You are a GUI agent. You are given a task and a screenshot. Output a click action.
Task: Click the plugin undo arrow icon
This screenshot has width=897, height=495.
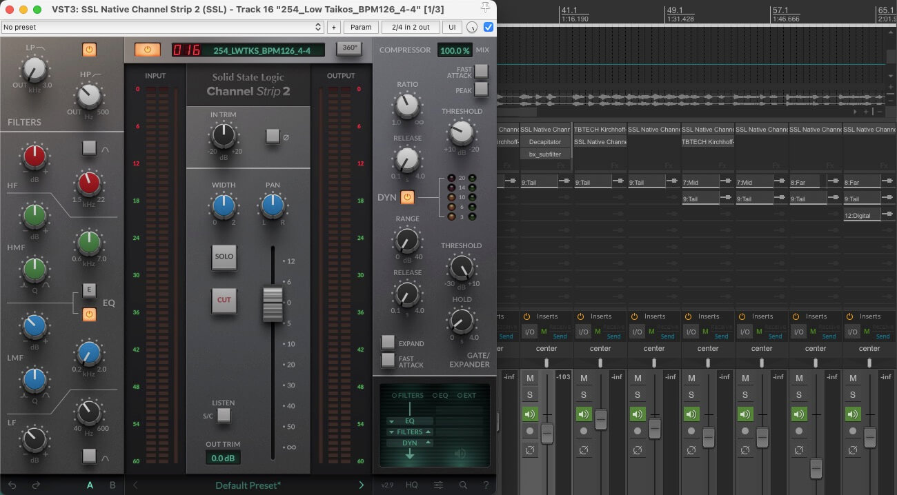click(12, 485)
